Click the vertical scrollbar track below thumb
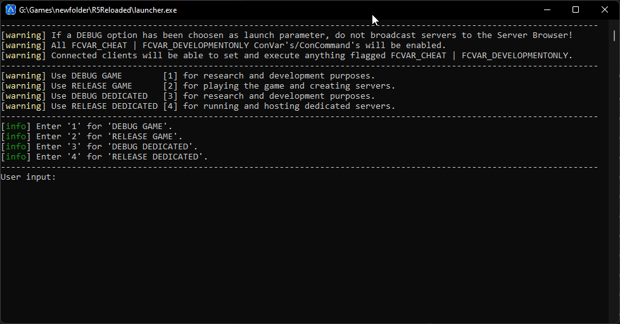 pyautogui.click(x=614, y=178)
